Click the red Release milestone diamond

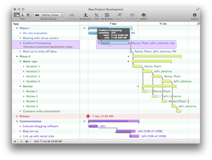(x=88, y=116)
